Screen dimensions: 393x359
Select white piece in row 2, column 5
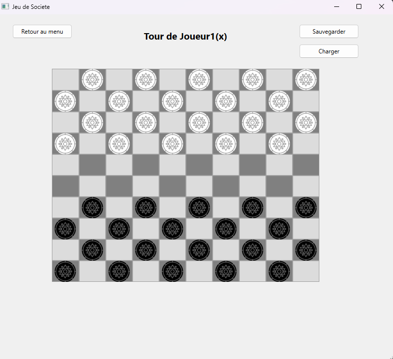(173, 101)
